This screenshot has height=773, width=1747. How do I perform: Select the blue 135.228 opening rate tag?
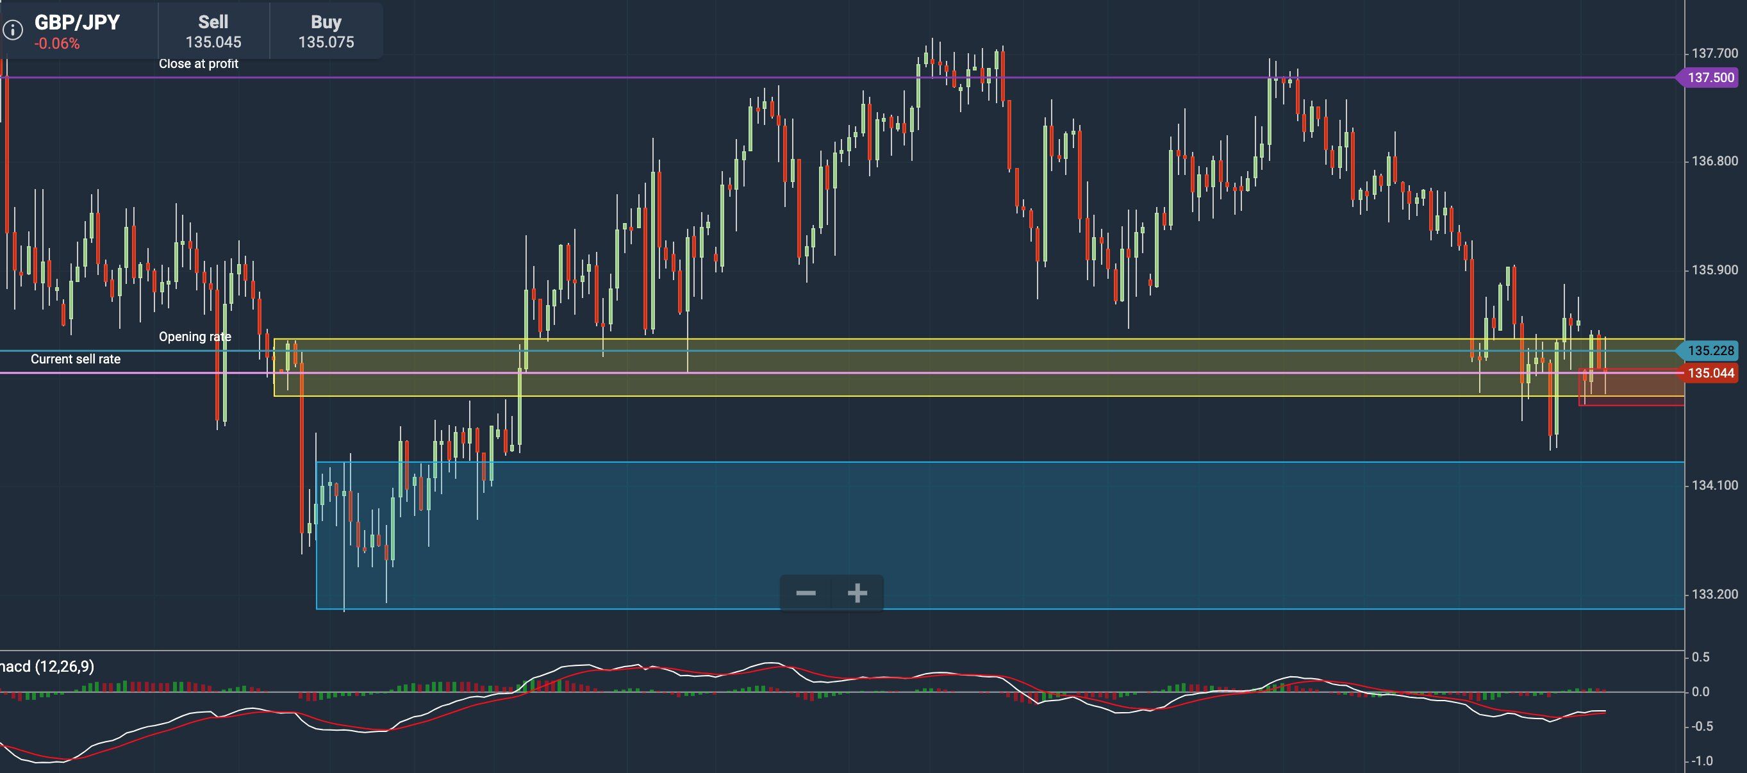[x=1709, y=351]
